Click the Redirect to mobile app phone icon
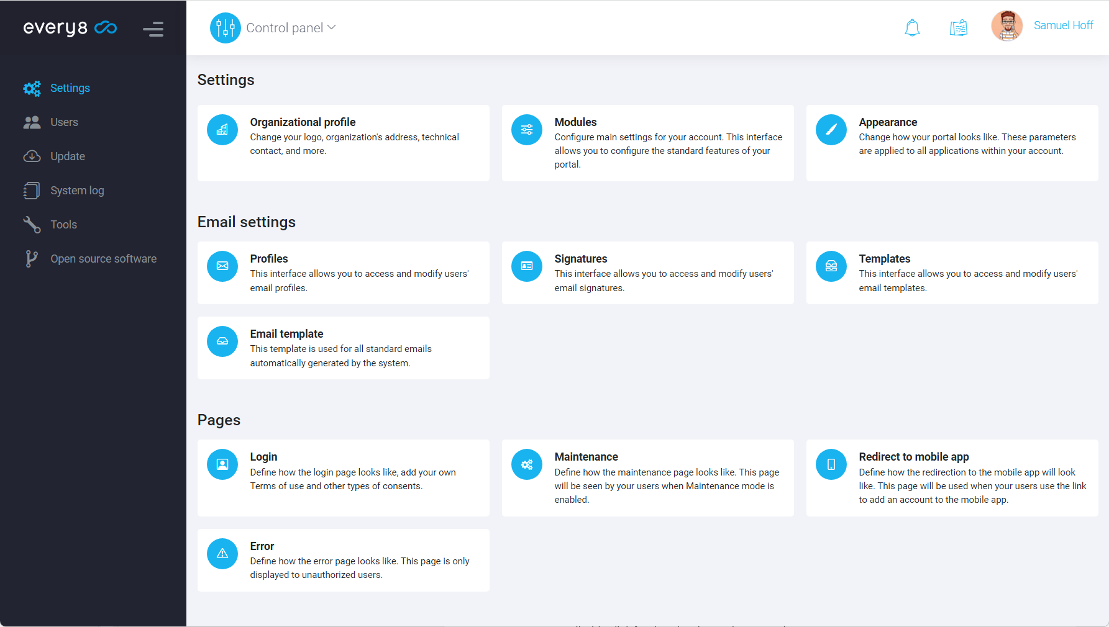This screenshot has width=1109, height=627. (831, 464)
